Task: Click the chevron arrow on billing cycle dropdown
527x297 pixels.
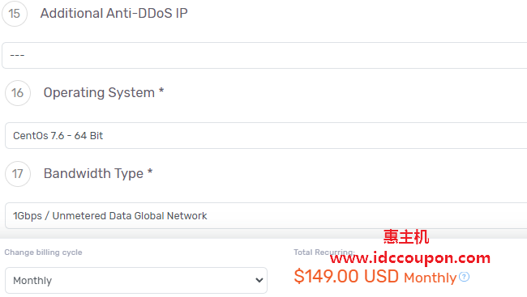Action: [259, 280]
